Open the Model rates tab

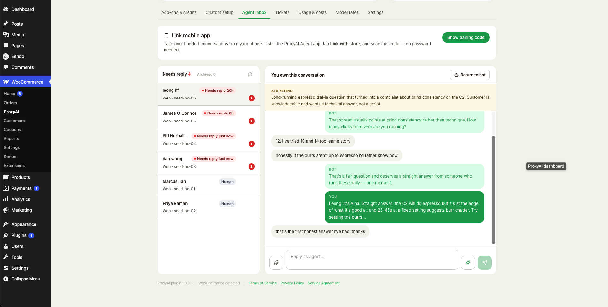tap(347, 12)
